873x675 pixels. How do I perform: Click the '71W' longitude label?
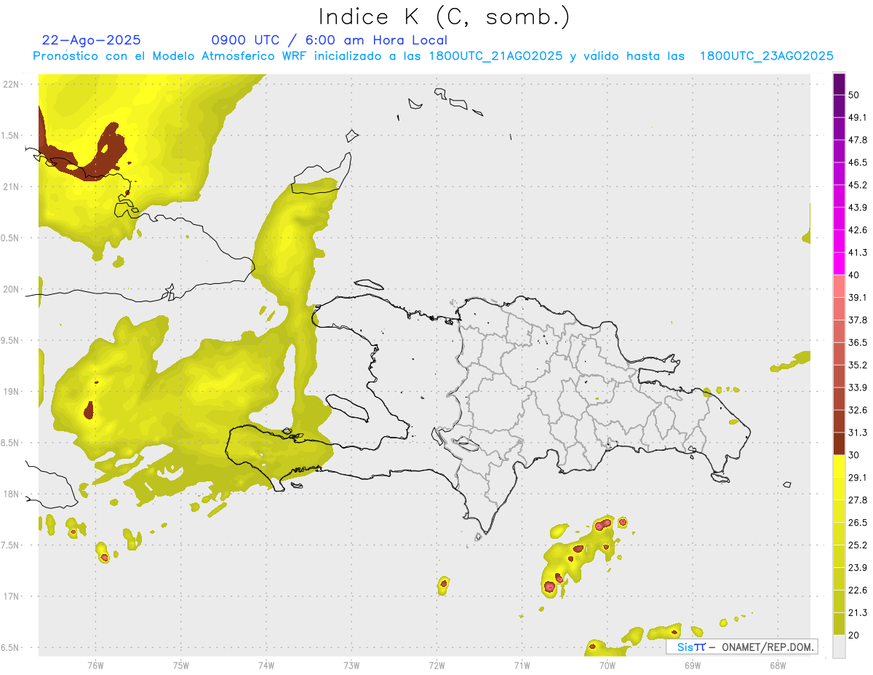pos(522,665)
